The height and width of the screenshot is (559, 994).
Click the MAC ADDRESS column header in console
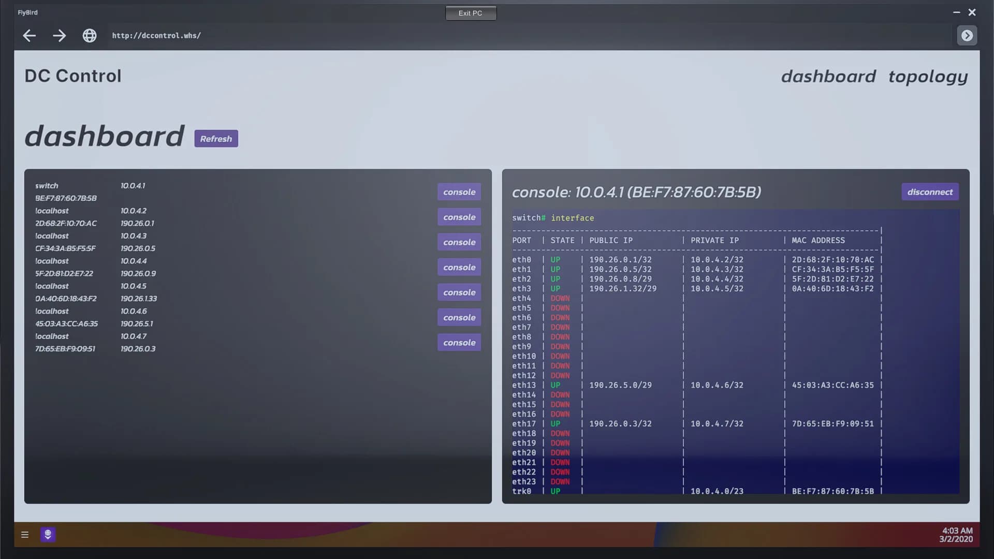click(818, 241)
